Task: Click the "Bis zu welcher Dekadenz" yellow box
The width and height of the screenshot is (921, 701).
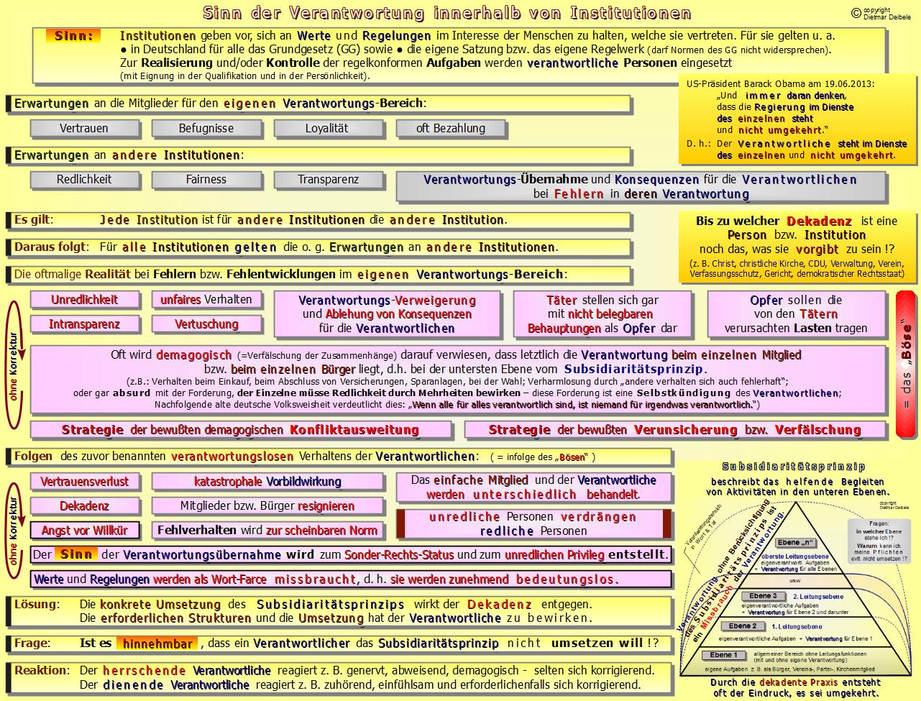Action: [796, 248]
